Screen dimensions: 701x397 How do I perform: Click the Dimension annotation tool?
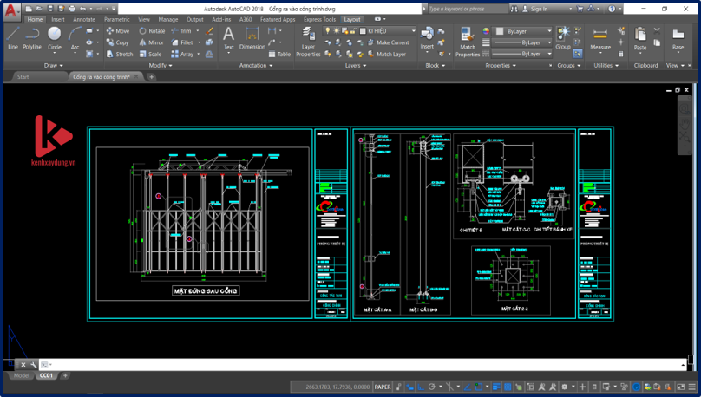(252, 38)
